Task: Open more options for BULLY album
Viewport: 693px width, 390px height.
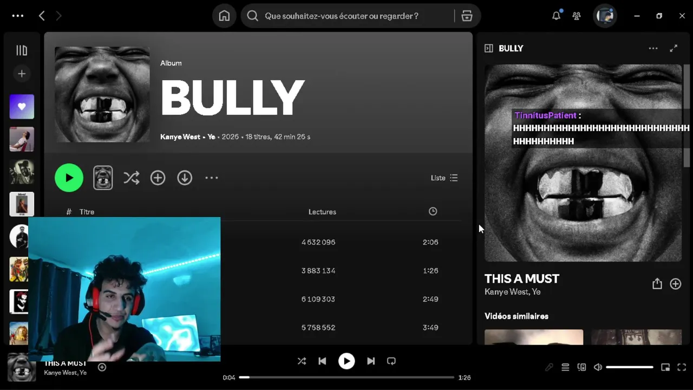Action: (211, 178)
